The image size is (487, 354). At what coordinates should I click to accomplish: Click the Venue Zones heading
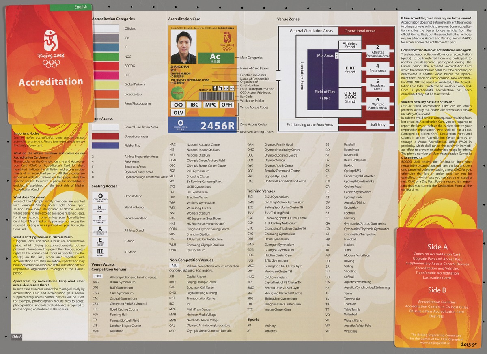pos(288,19)
